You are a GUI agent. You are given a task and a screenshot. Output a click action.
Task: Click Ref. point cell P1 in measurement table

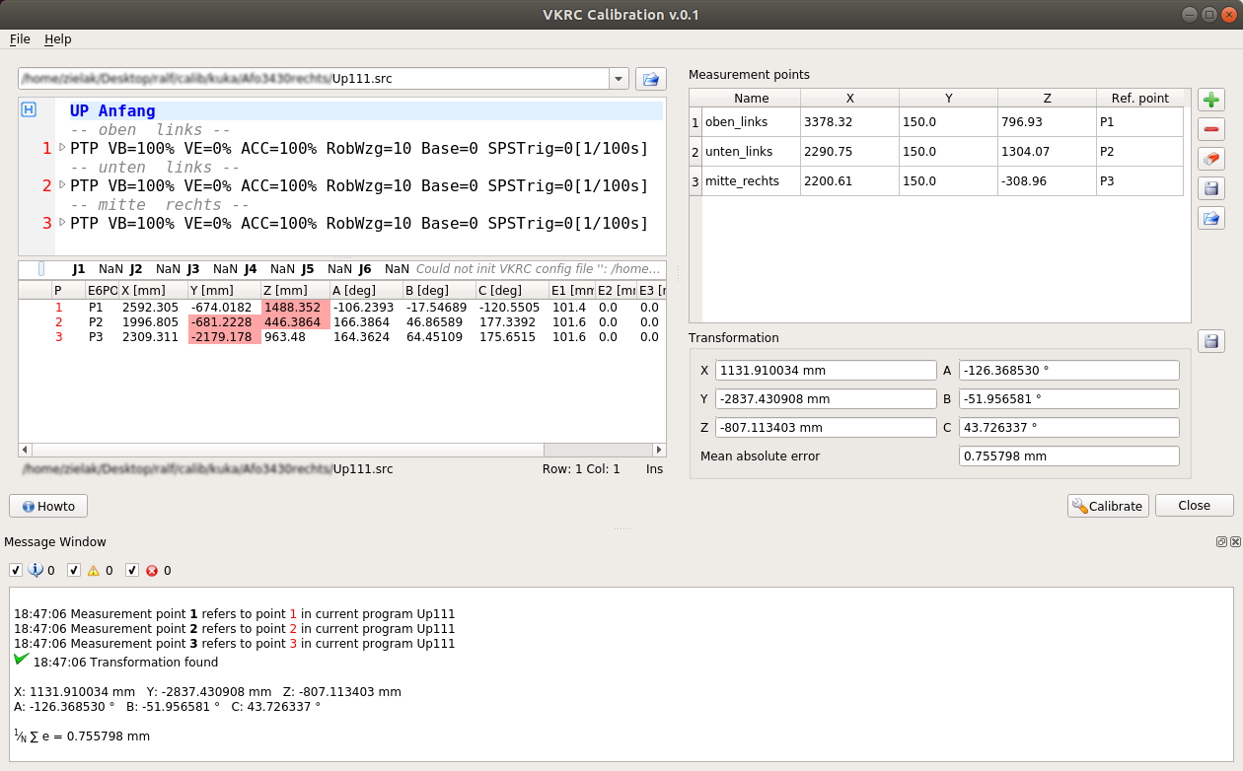point(1139,122)
